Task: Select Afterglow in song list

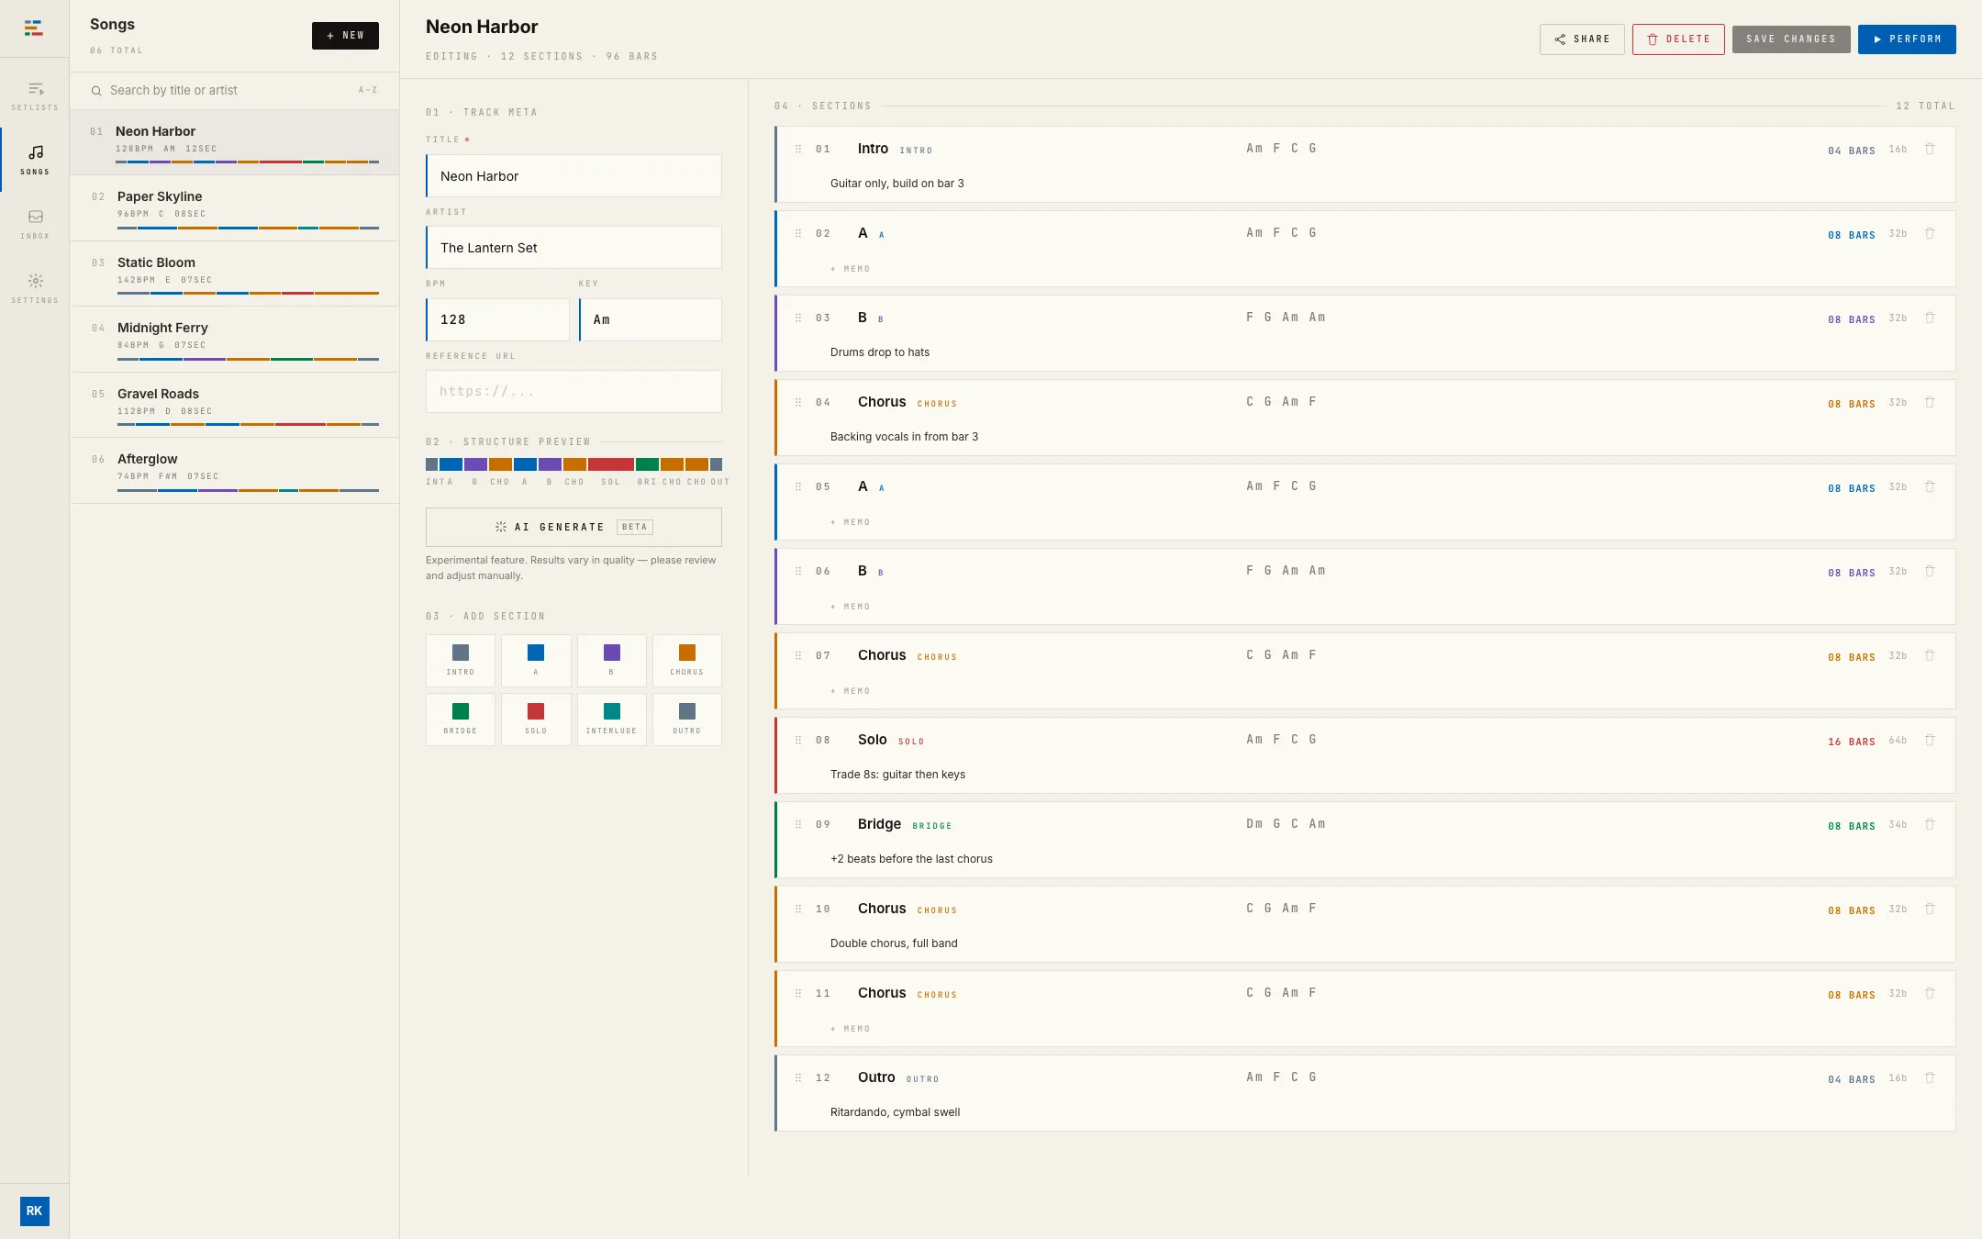Action: tap(235, 471)
